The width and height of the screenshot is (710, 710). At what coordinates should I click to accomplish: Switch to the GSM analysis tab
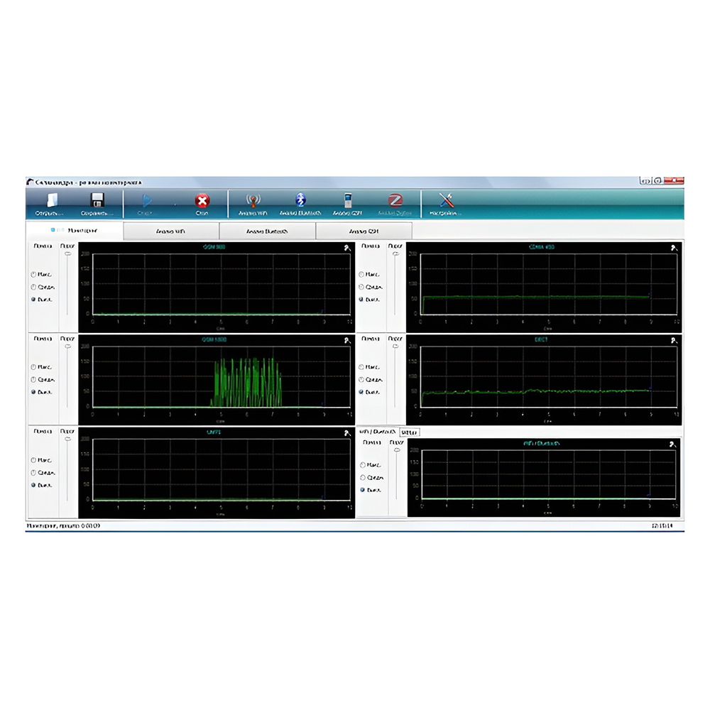coord(364,231)
